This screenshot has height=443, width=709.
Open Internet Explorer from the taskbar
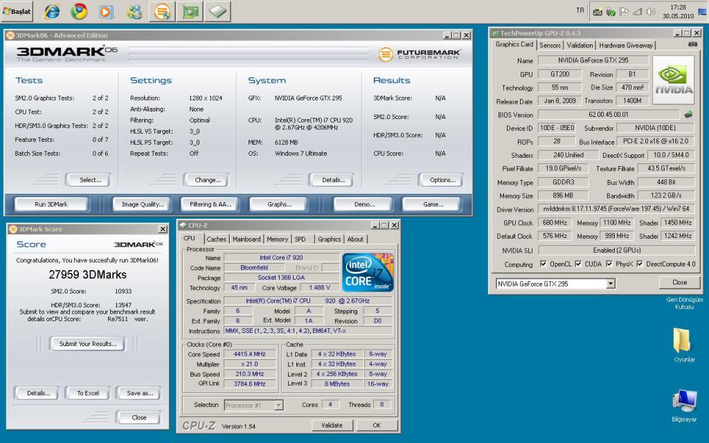pos(52,11)
